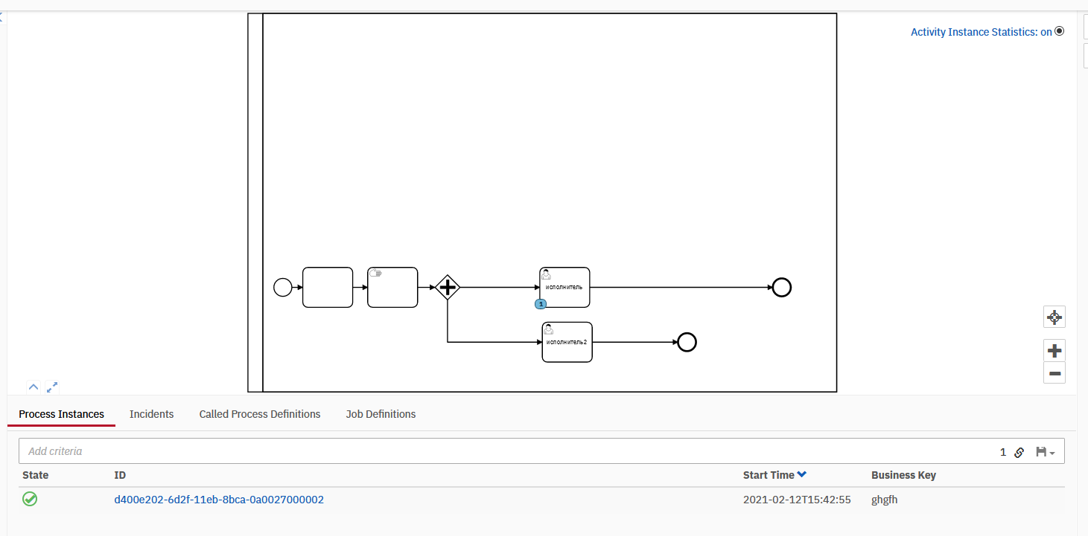Open the saved queries floppy-disk dropdown
The width and height of the screenshot is (1088, 536).
[x=1045, y=452]
